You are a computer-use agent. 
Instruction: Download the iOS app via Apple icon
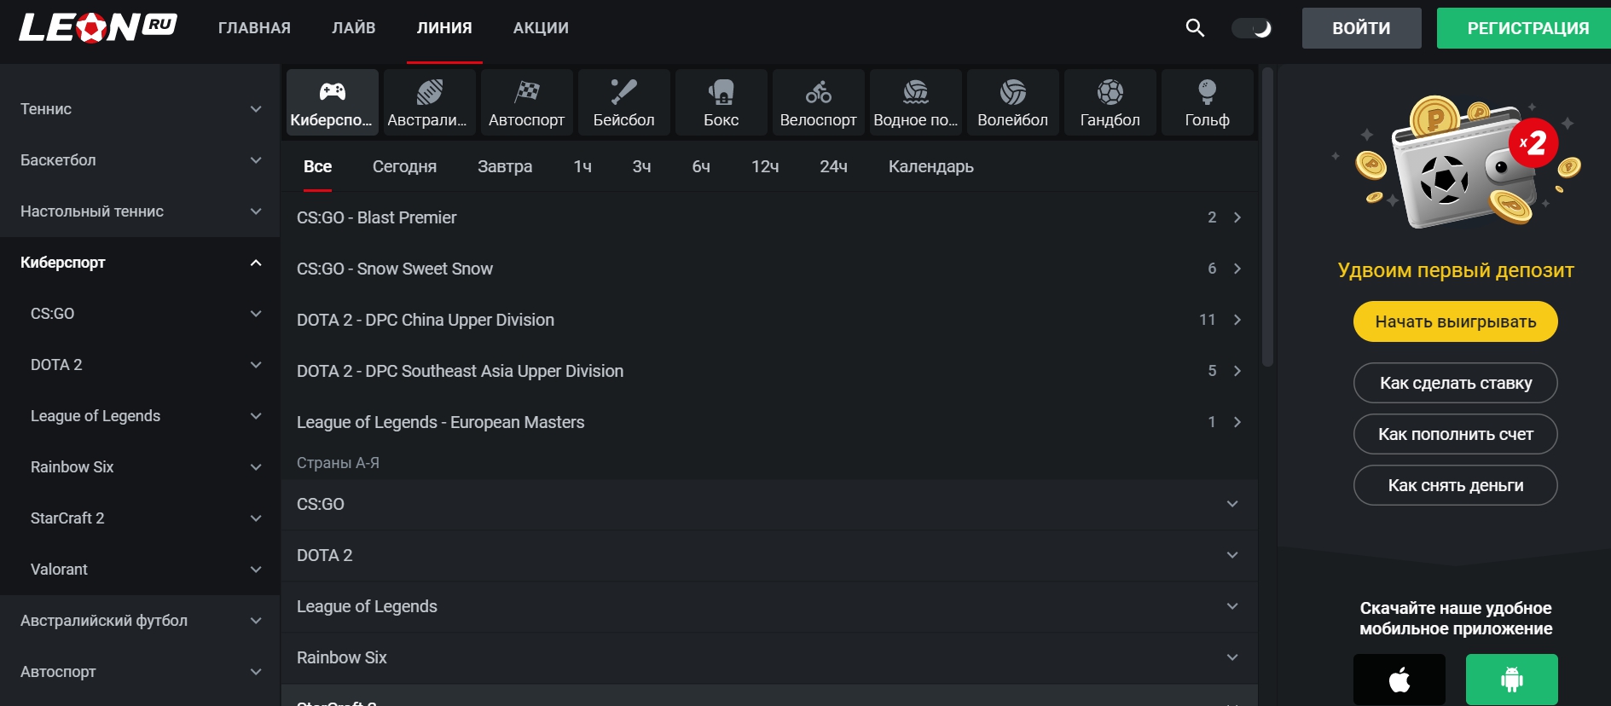[x=1399, y=680]
